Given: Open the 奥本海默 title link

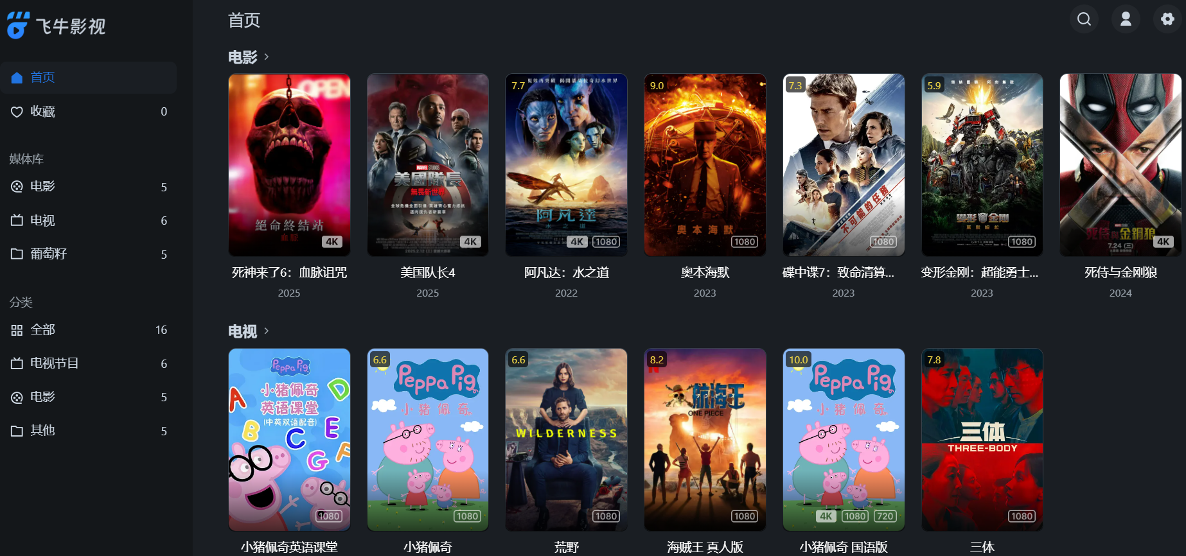Looking at the screenshot, I should (705, 273).
